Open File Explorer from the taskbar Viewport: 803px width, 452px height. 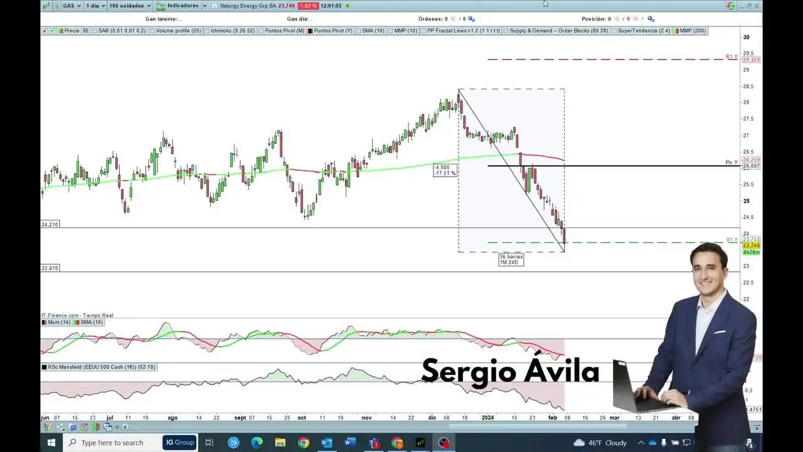coord(280,443)
